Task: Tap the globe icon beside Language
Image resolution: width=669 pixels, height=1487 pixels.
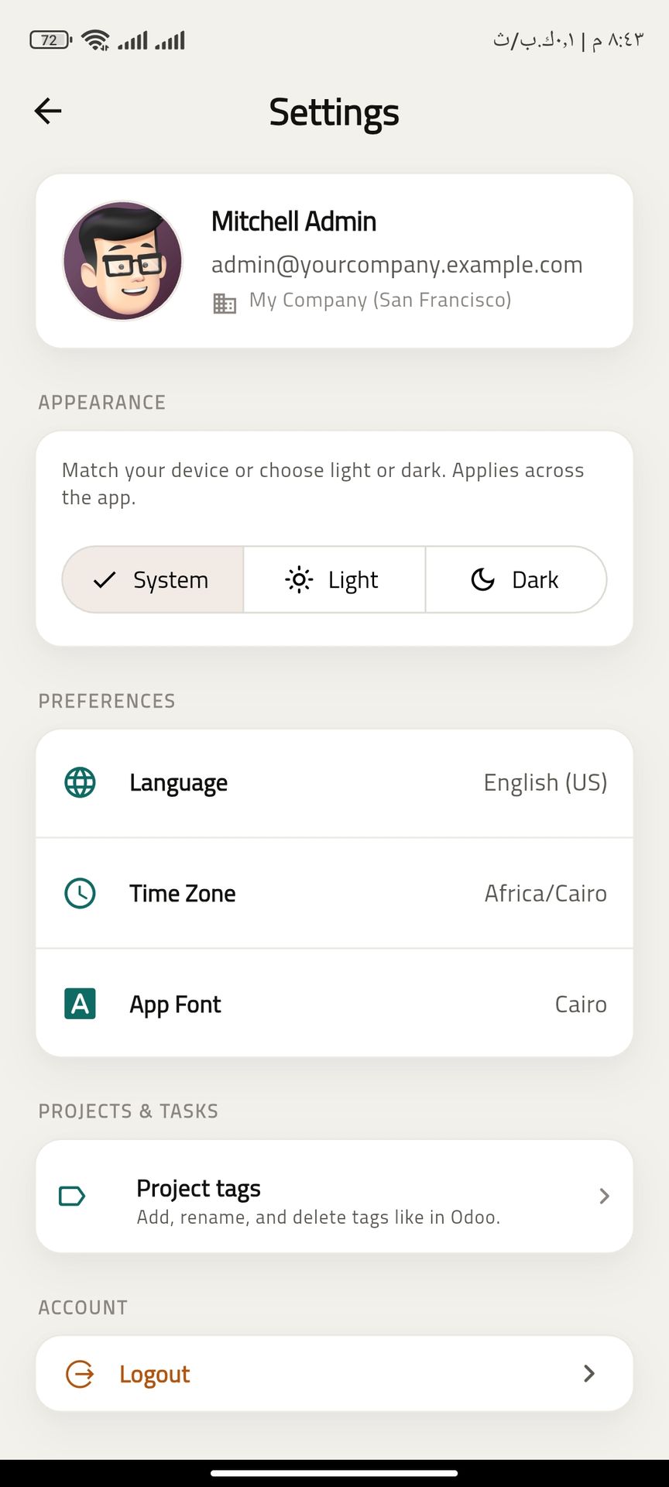Action: [x=80, y=782]
